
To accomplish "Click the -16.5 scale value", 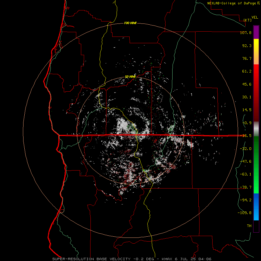I will tap(246, 136).
